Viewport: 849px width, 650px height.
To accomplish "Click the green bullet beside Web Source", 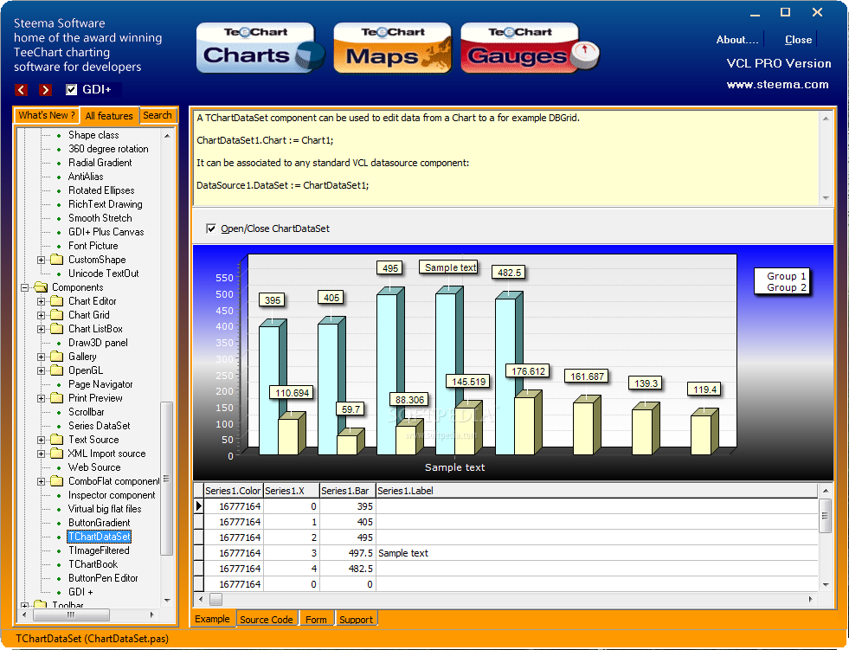I will click(59, 467).
